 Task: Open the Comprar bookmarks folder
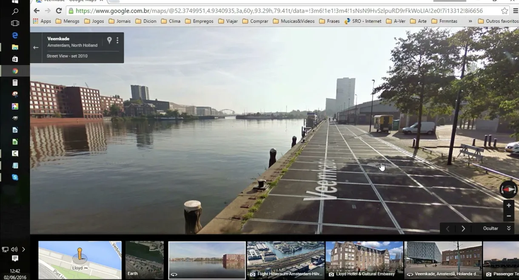tap(255, 21)
